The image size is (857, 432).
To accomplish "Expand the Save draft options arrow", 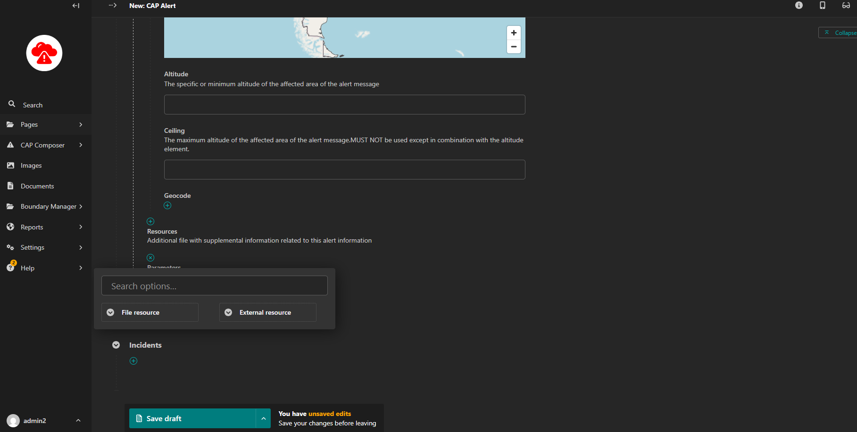I will pos(264,418).
